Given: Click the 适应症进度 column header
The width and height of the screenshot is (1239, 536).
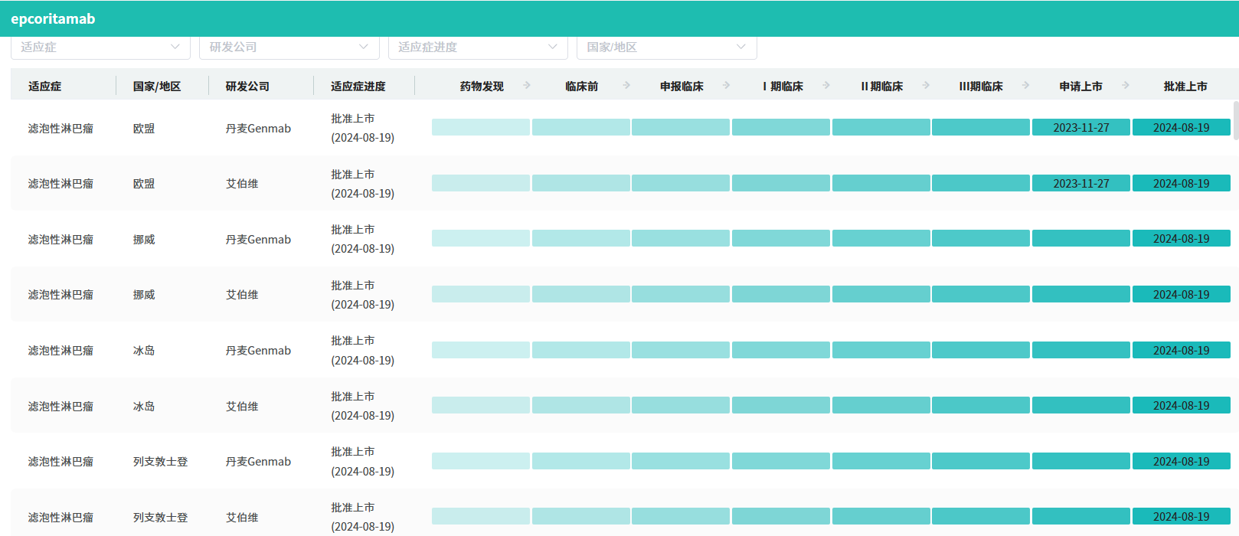Looking at the screenshot, I should [x=358, y=87].
